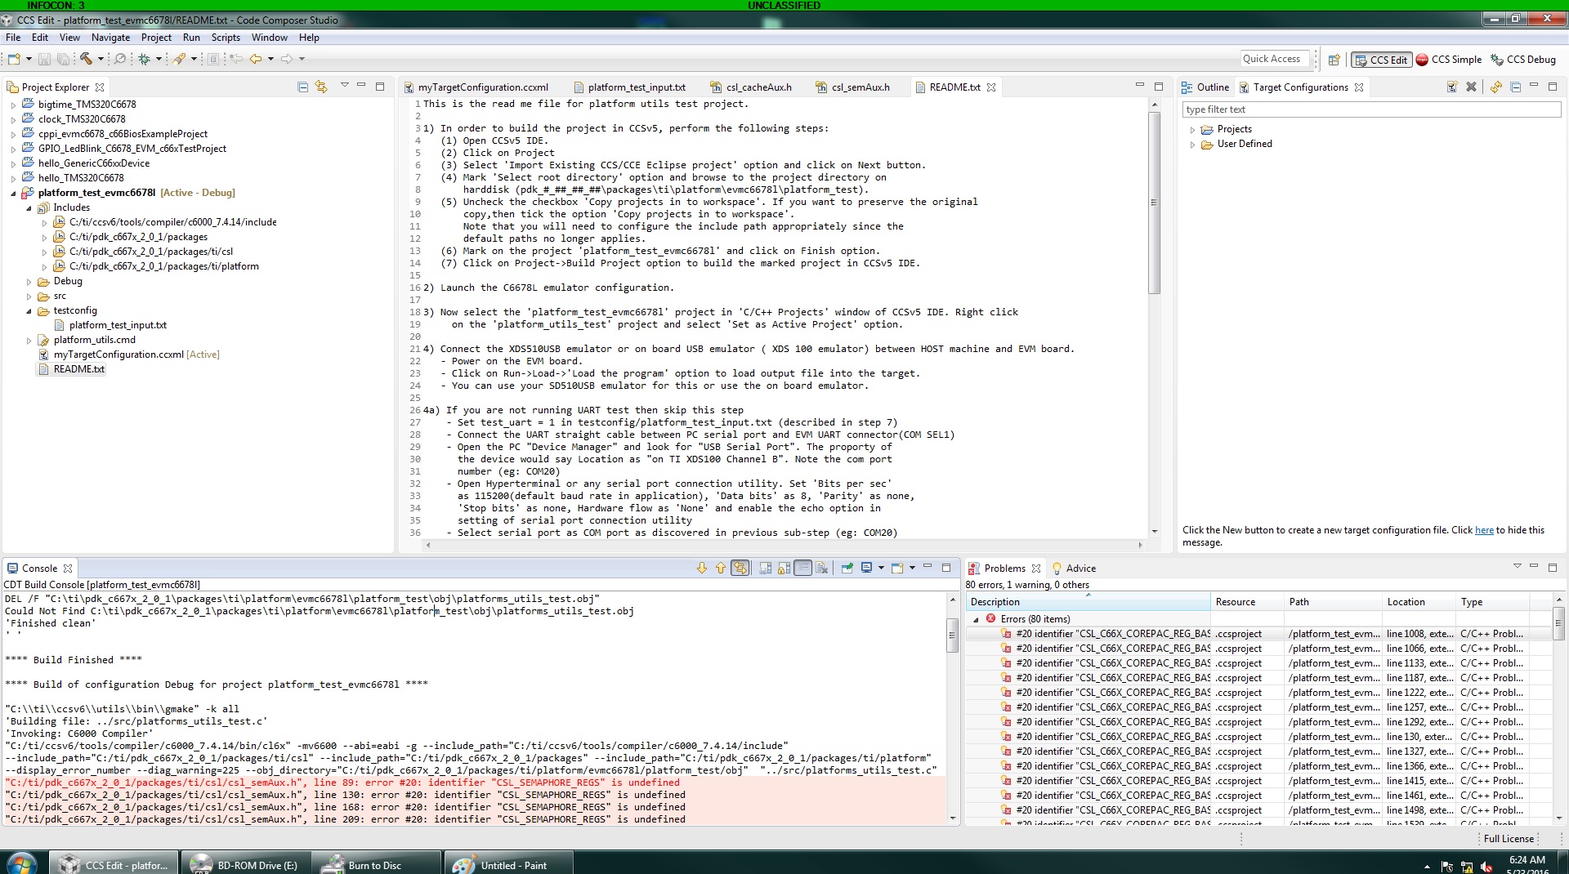1569x874 pixels.
Task: Pin the Console view
Action: [x=846, y=569]
